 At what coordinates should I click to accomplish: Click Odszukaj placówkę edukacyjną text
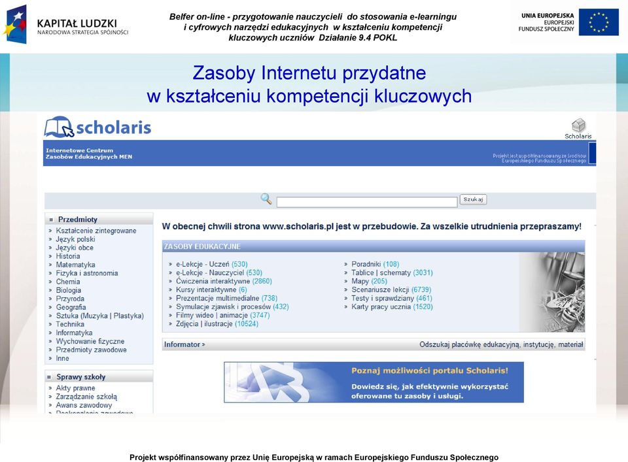click(502, 344)
